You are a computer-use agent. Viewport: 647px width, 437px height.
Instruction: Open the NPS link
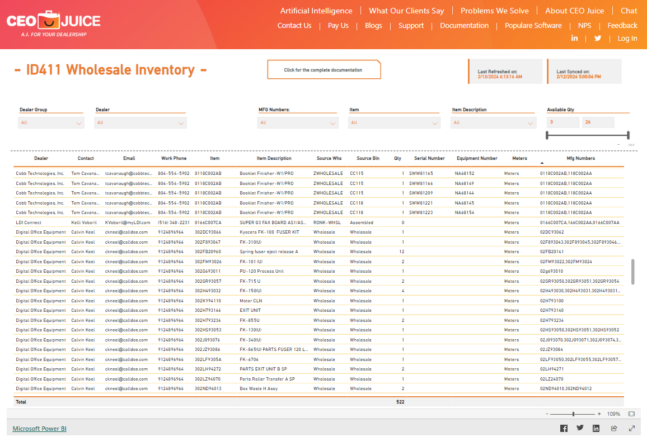584,26
